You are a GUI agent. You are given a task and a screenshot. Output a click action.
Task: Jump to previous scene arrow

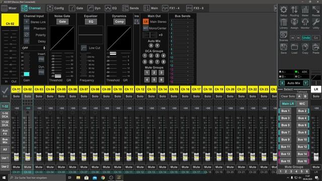click(292, 38)
